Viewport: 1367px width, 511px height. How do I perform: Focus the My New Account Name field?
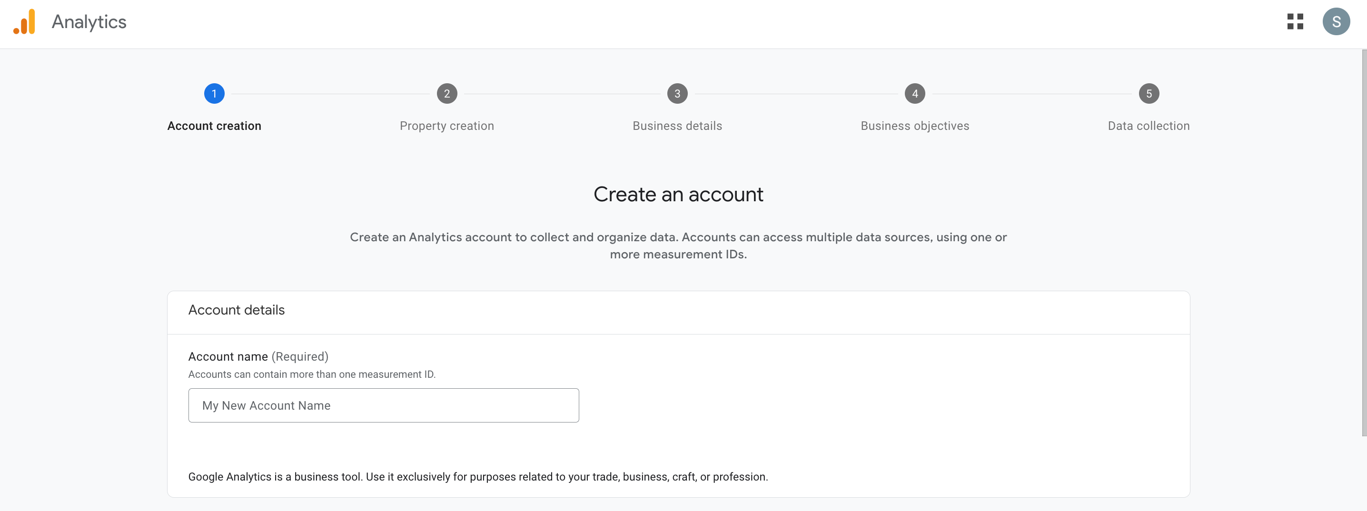click(x=383, y=405)
